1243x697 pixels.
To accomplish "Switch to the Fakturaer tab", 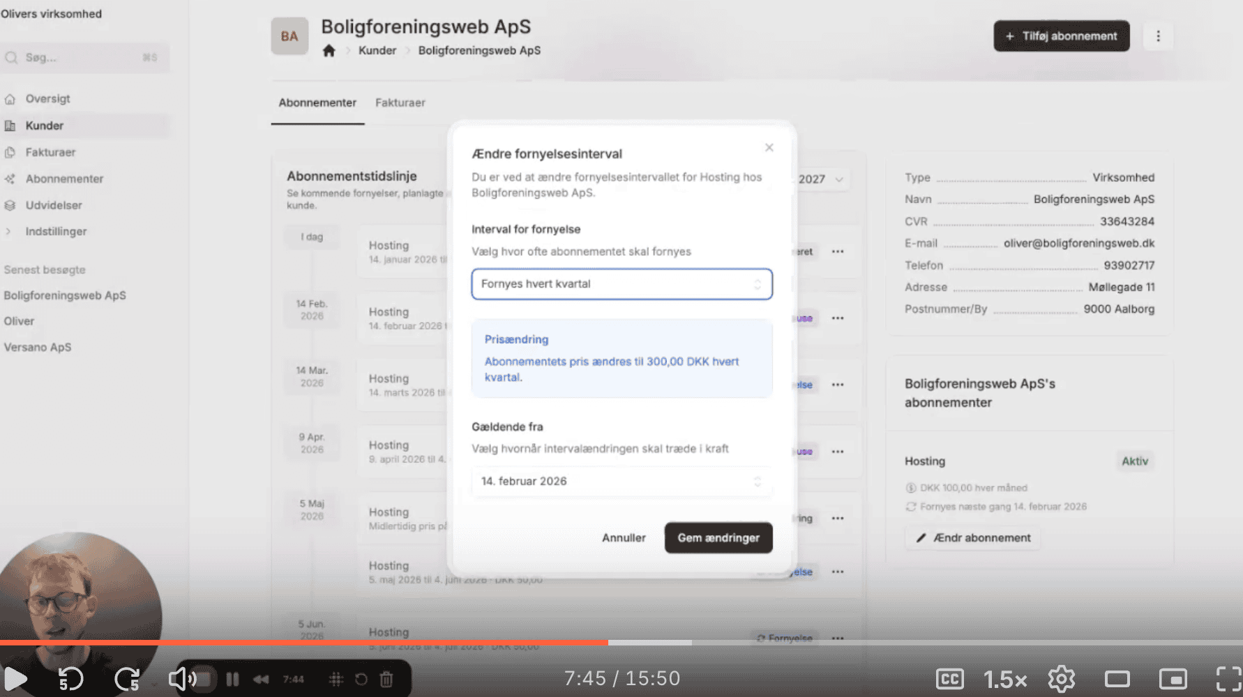I will click(x=400, y=102).
